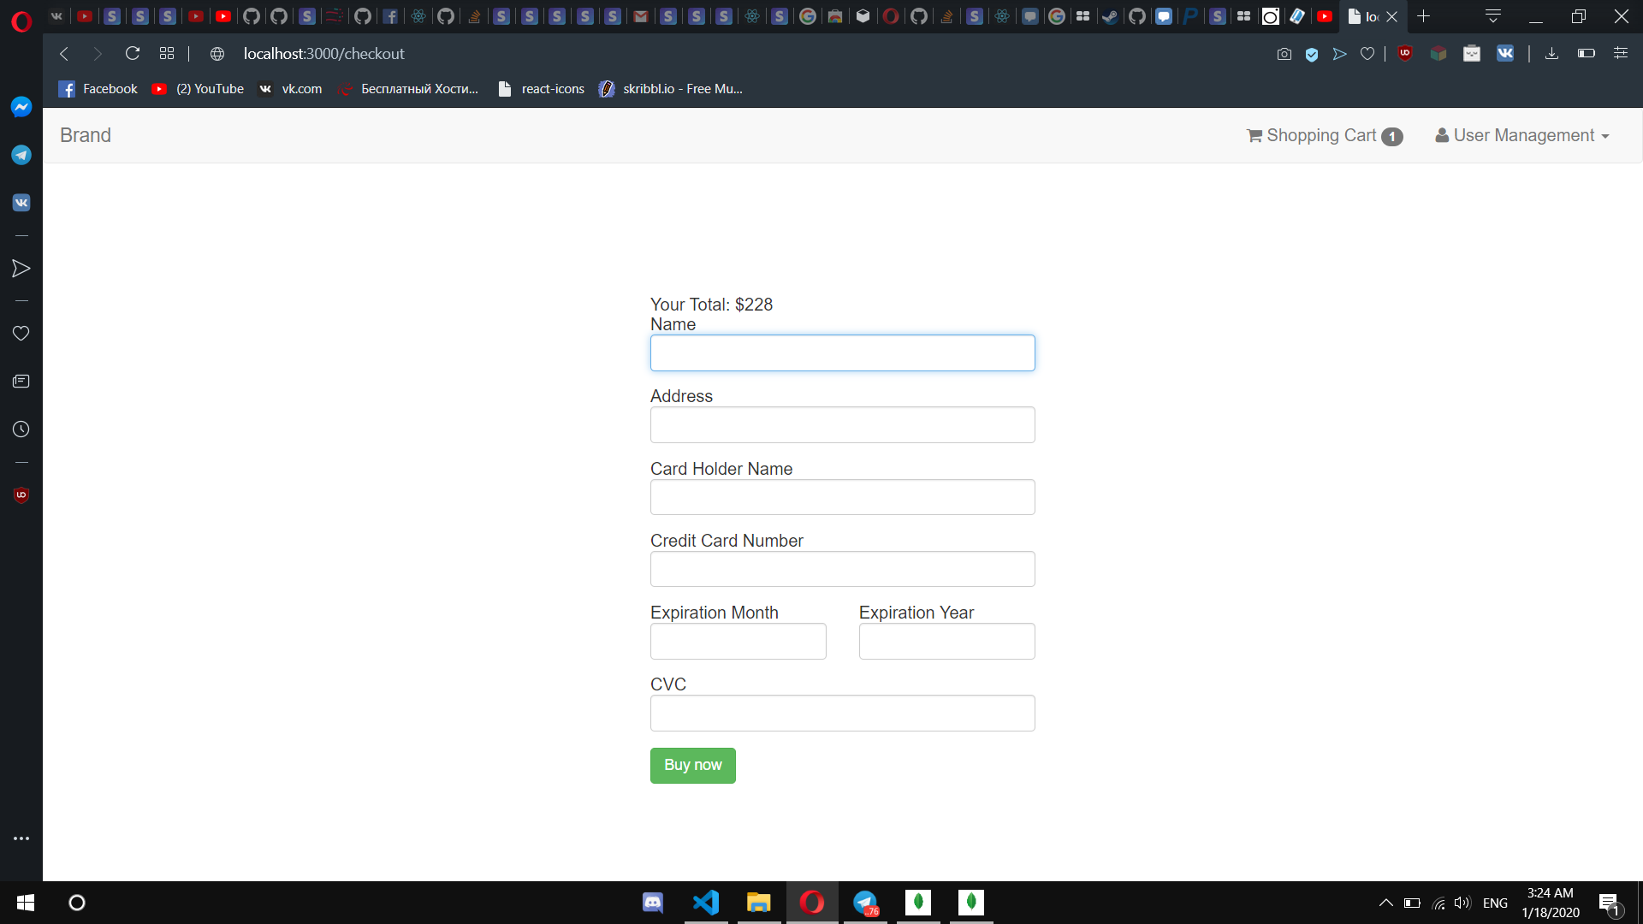This screenshot has width=1643, height=924.
Task: Open sidebar settings three dots
Action: (x=21, y=838)
